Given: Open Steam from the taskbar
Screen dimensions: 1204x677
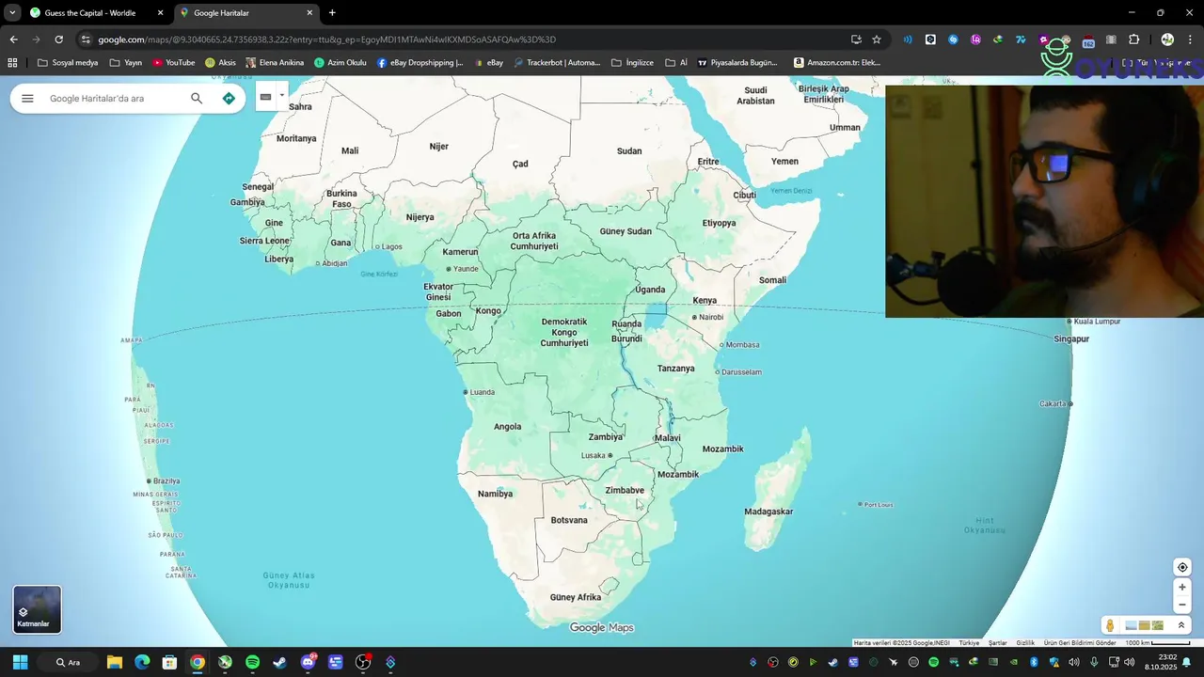Looking at the screenshot, I should pos(279,662).
